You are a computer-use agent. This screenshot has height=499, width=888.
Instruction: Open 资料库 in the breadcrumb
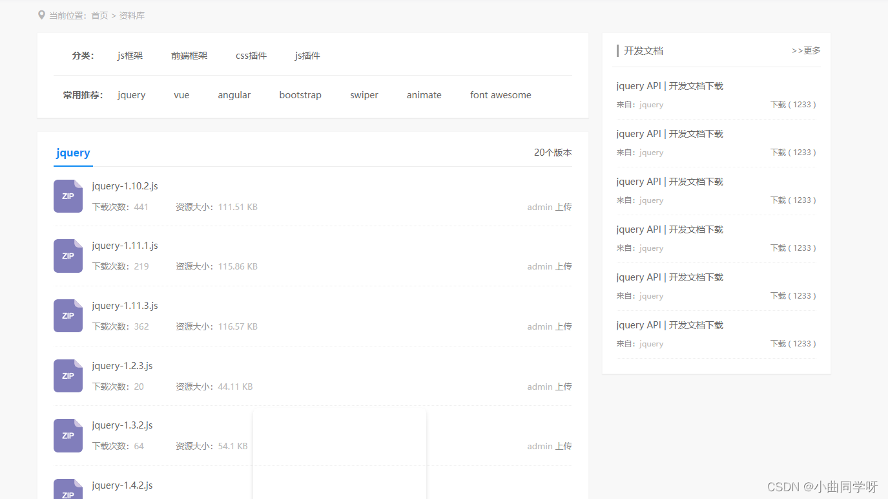(132, 16)
